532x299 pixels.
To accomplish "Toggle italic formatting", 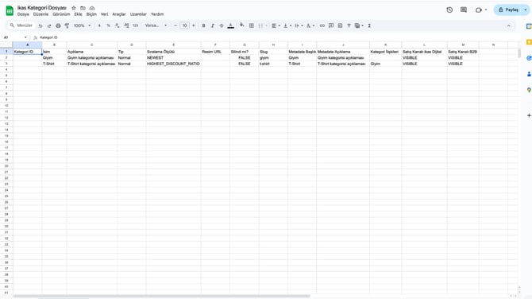I will (212, 25).
